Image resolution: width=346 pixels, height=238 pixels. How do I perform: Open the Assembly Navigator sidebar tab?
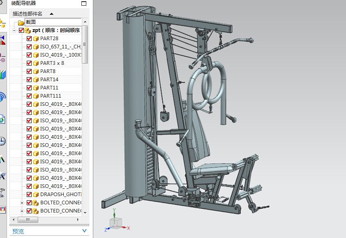[2, 23]
